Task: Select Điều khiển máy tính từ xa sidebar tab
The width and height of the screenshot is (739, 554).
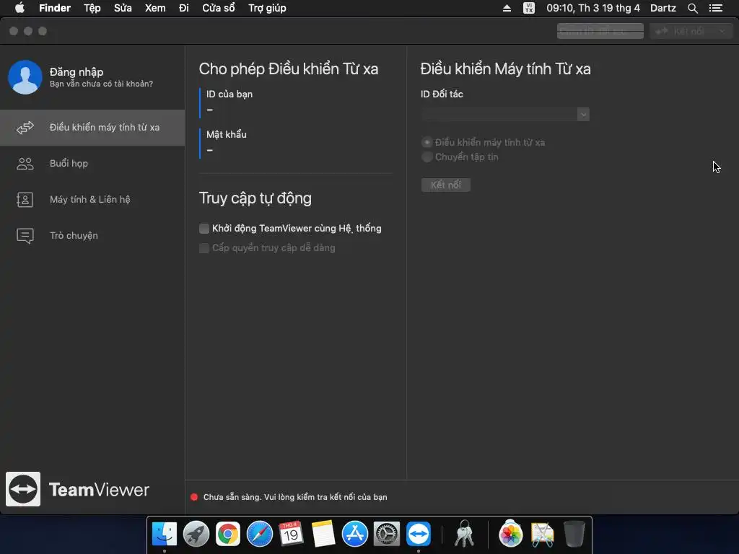Action: click(x=92, y=128)
